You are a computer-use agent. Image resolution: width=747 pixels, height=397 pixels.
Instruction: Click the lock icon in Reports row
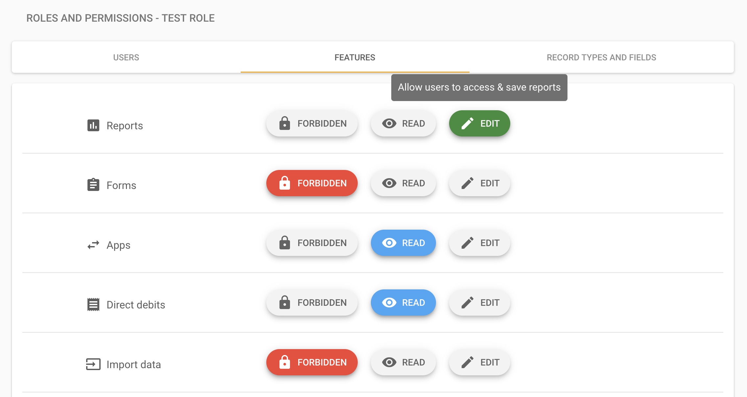(x=285, y=123)
